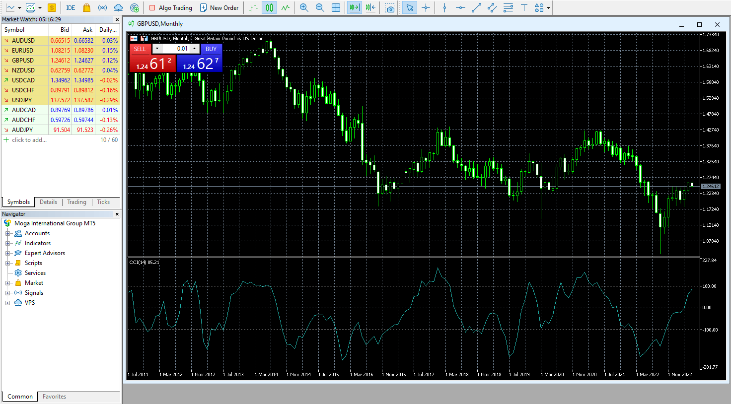Open the new chart icon
Image resolution: width=731 pixels, height=404 pixels.
point(10,7)
